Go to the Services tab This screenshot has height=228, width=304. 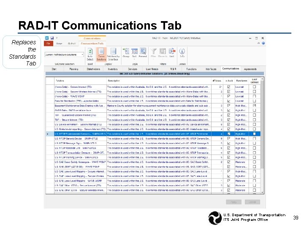[x=133, y=69]
